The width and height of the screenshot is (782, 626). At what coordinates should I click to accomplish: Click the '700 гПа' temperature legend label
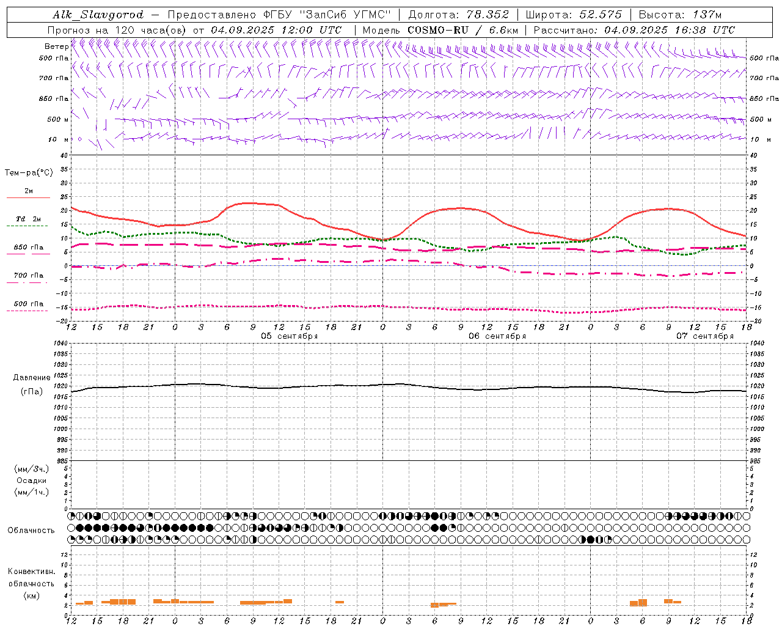click(x=29, y=276)
